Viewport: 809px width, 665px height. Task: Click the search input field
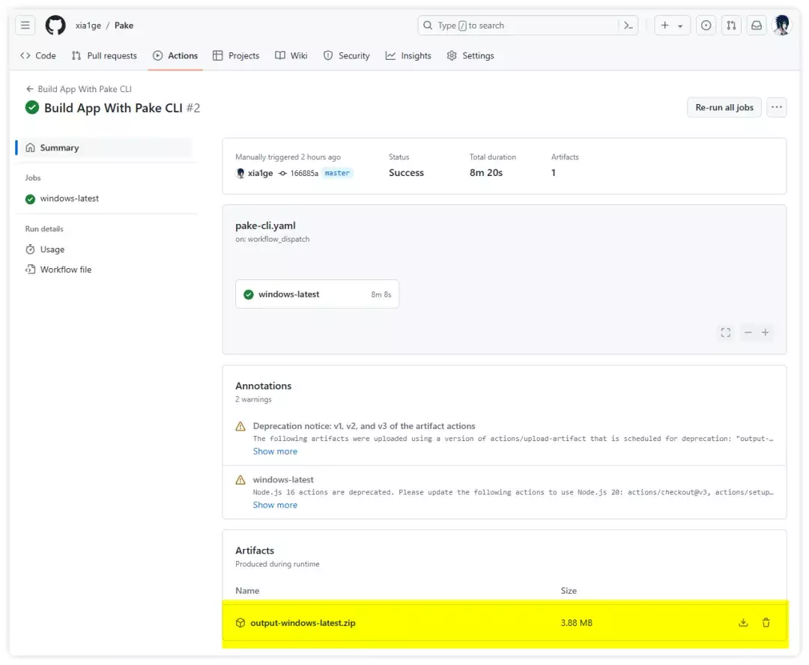tap(517, 25)
